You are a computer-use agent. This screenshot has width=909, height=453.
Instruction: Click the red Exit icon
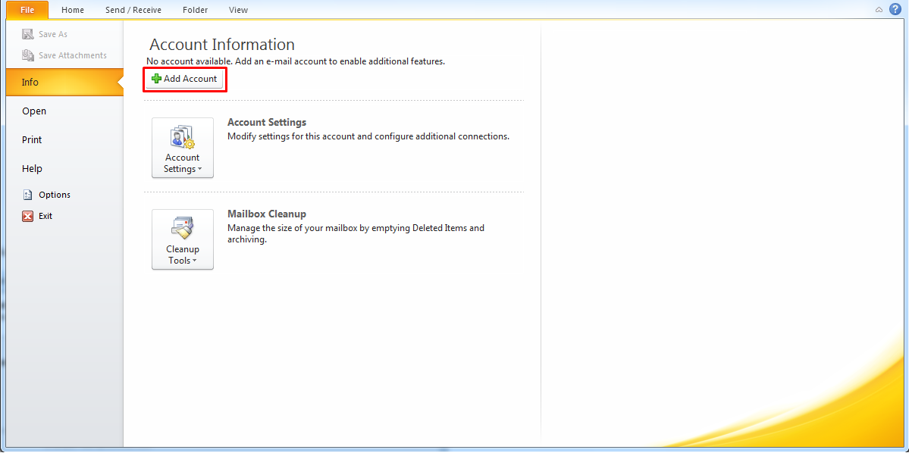click(x=28, y=216)
